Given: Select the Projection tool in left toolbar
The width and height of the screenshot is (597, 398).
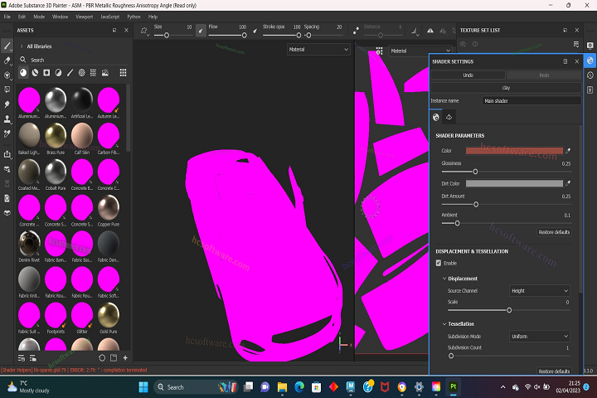Looking at the screenshot, I should pyautogui.click(x=7, y=75).
